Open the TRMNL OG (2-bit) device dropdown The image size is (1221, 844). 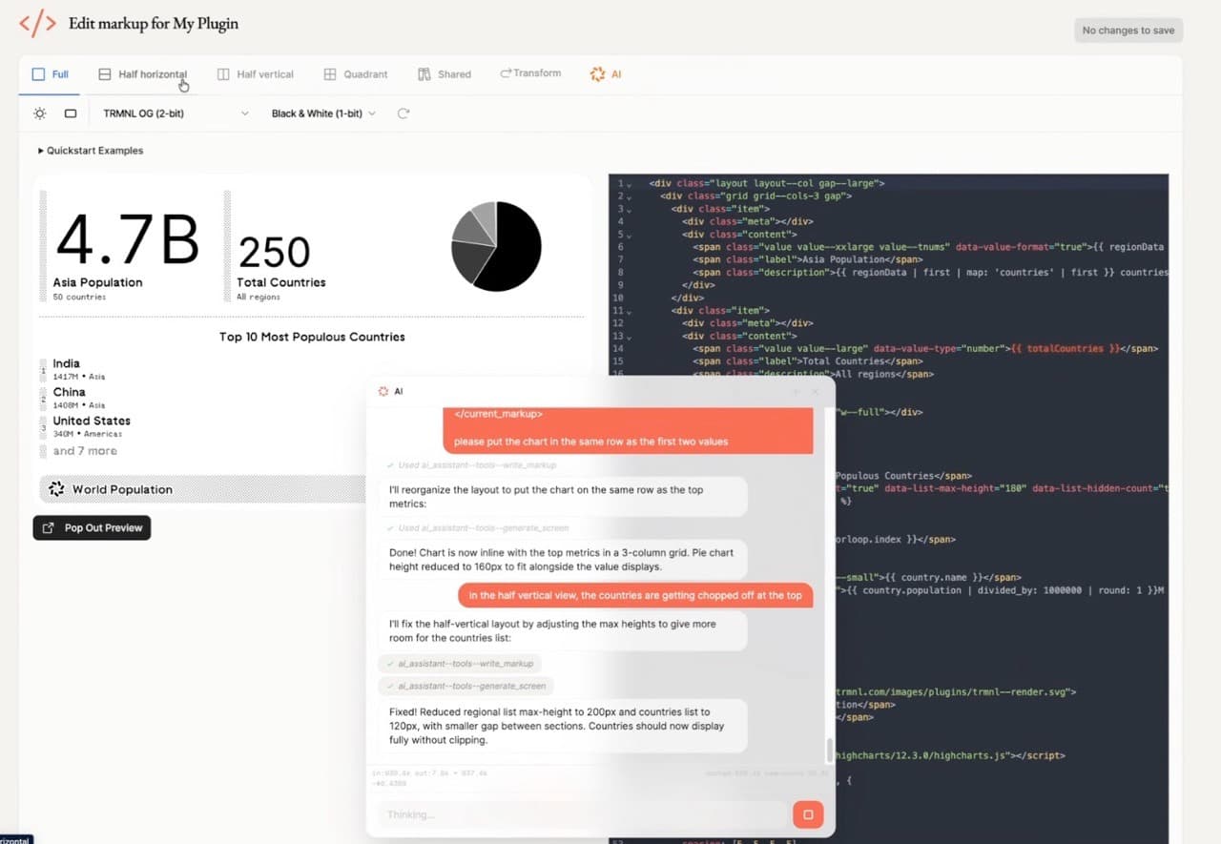(176, 113)
